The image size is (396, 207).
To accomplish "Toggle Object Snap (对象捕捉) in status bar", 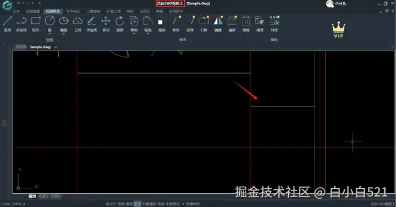I will 149,204.
